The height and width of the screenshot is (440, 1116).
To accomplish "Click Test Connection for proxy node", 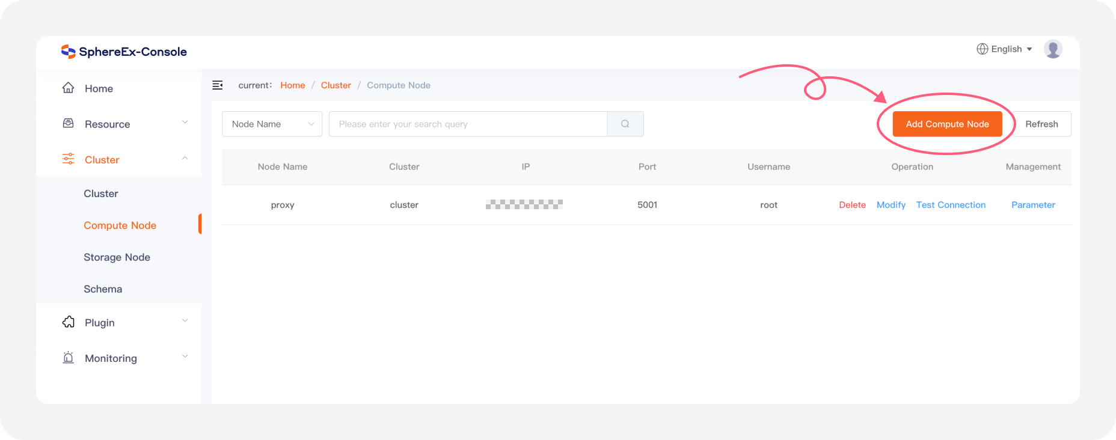I will pos(951,205).
